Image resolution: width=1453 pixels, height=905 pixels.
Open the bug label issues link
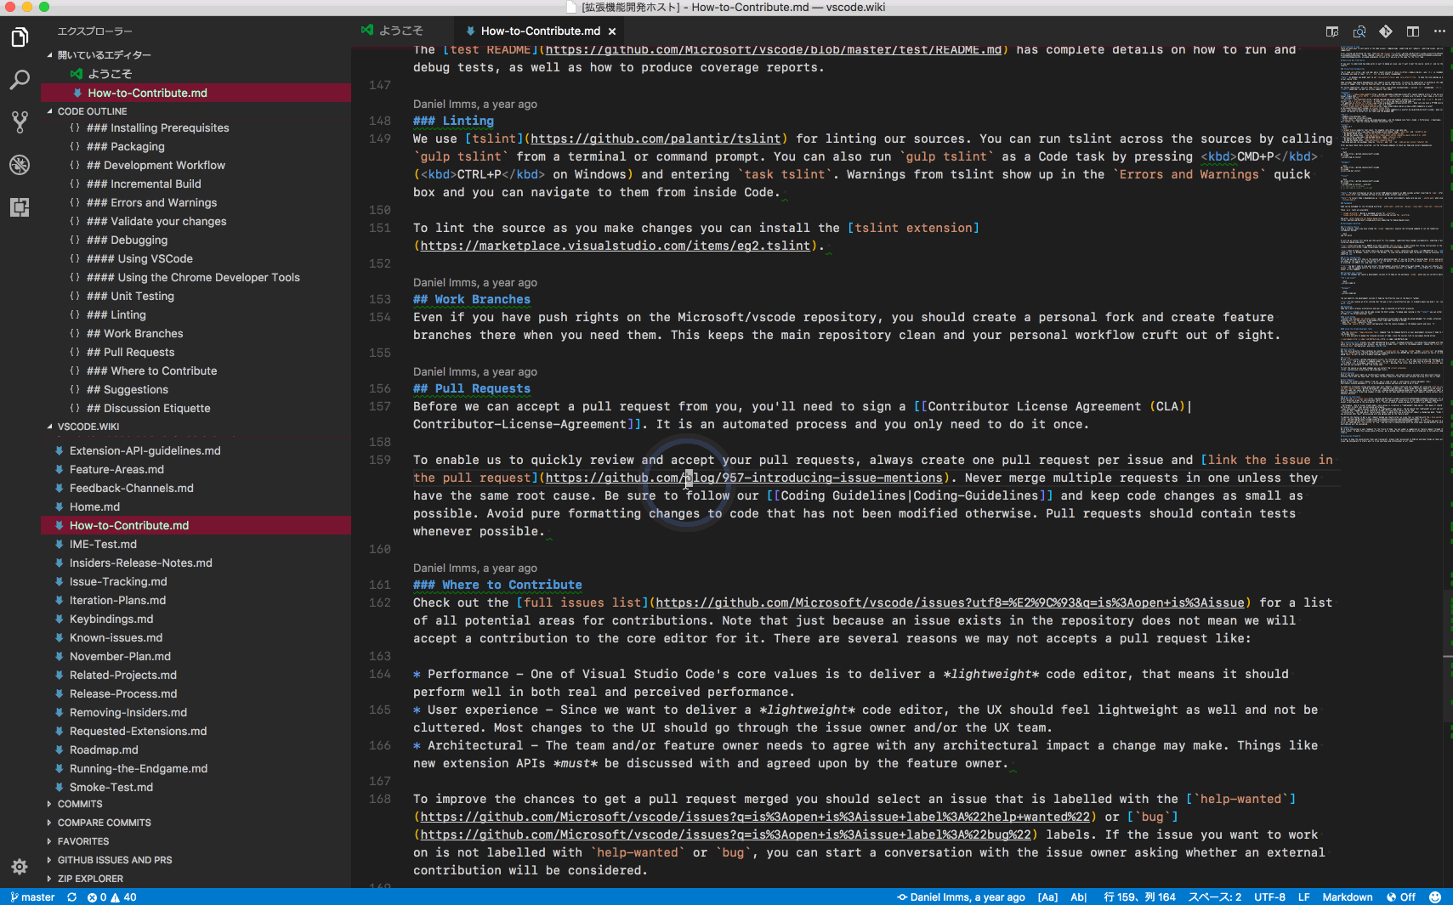tap(725, 834)
